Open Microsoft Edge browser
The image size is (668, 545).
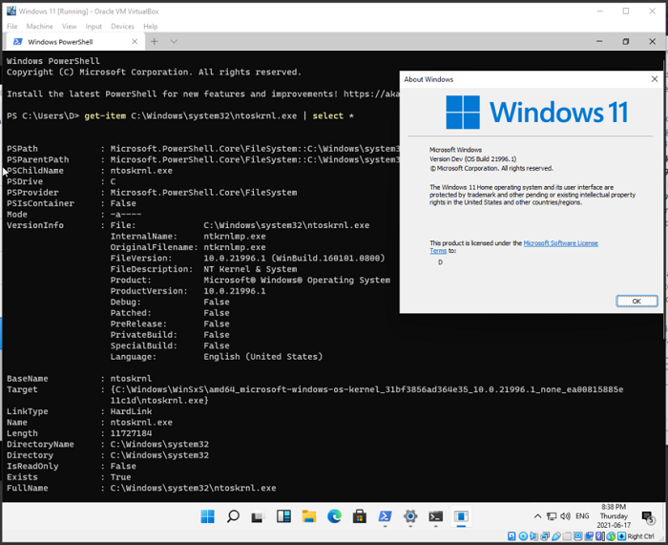[x=334, y=516]
